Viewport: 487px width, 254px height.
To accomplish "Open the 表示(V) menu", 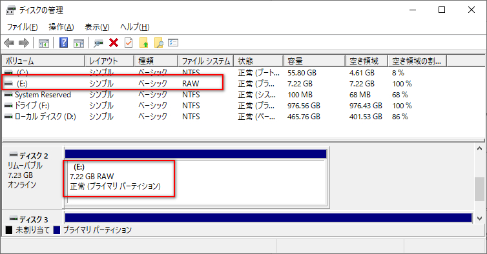I will [97, 27].
